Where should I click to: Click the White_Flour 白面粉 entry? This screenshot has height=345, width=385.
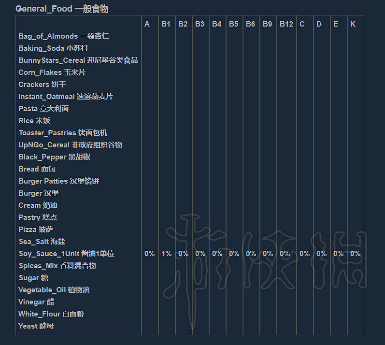coord(51,314)
